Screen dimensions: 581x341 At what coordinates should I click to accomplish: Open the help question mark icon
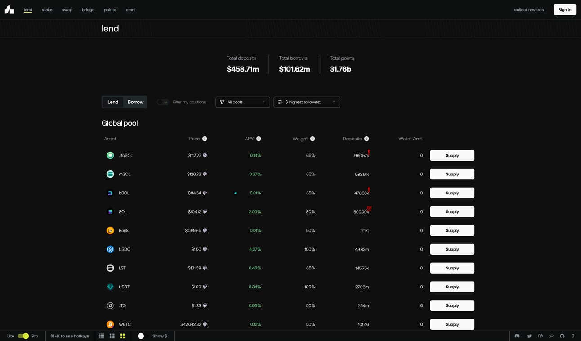pos(573,336)
